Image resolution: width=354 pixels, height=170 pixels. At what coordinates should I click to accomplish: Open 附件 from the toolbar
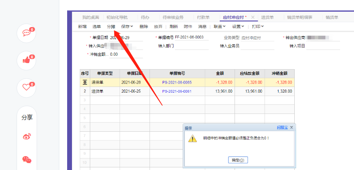coord(188,27)
